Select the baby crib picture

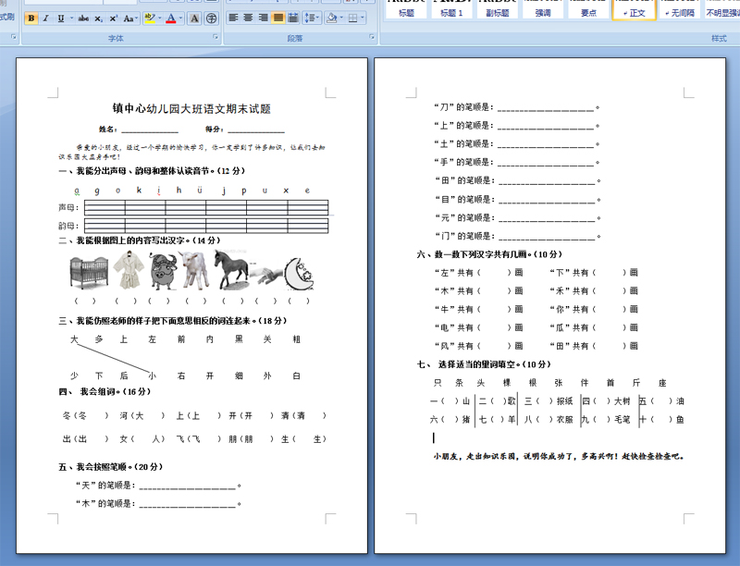point(89,272)
